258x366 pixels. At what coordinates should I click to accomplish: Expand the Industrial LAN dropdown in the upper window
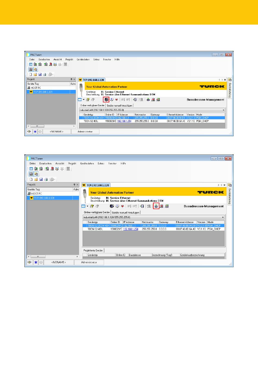tap(224, 110)
